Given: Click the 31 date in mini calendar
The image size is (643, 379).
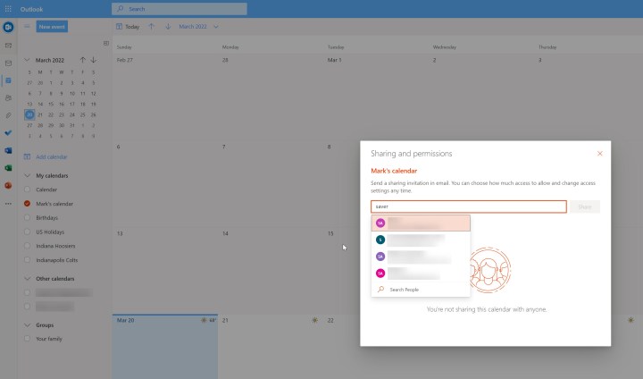Looking at the screenshot, I should 72,125.
